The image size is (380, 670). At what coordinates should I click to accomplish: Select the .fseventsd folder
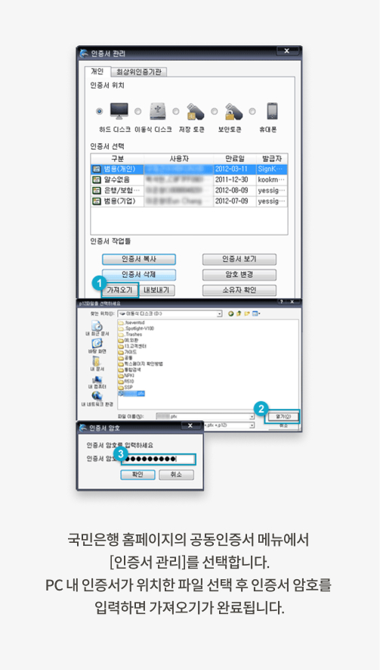133,323
